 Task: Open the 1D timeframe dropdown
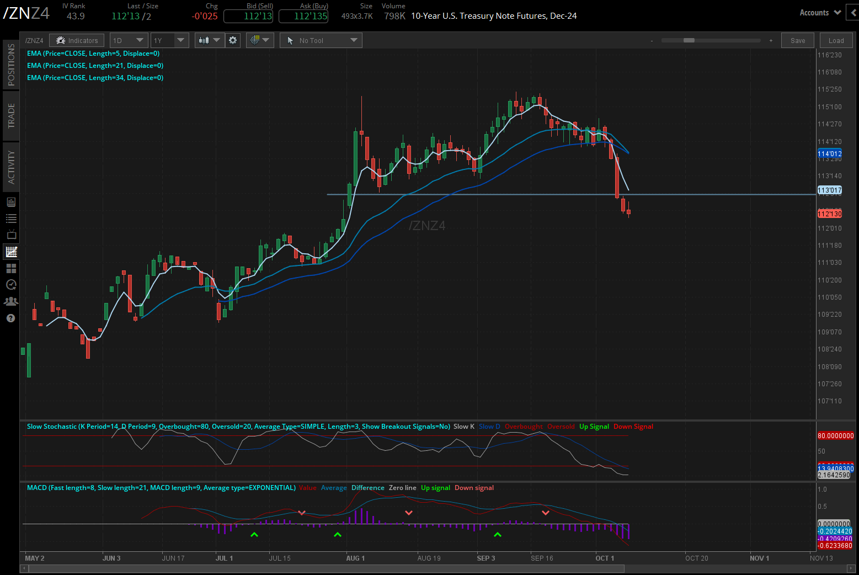coord(128,40)
